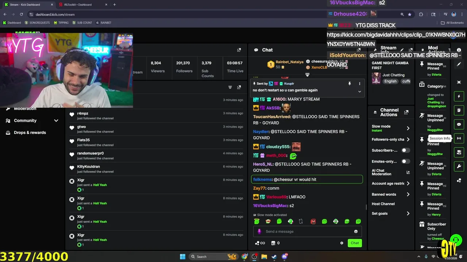Open Windows Start menu

click(x=182, y=257)
